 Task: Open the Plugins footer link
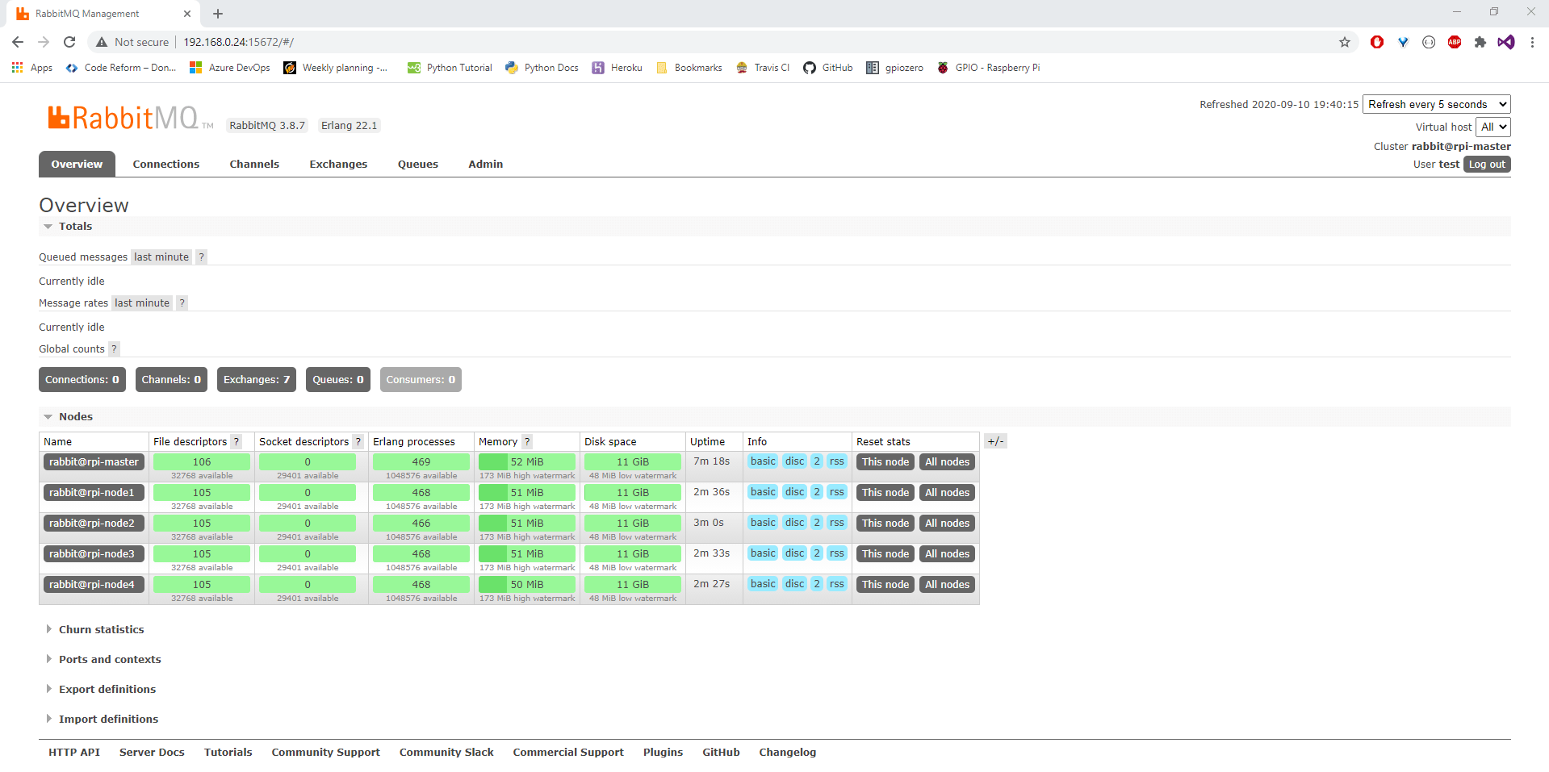[x=664, y=753]
